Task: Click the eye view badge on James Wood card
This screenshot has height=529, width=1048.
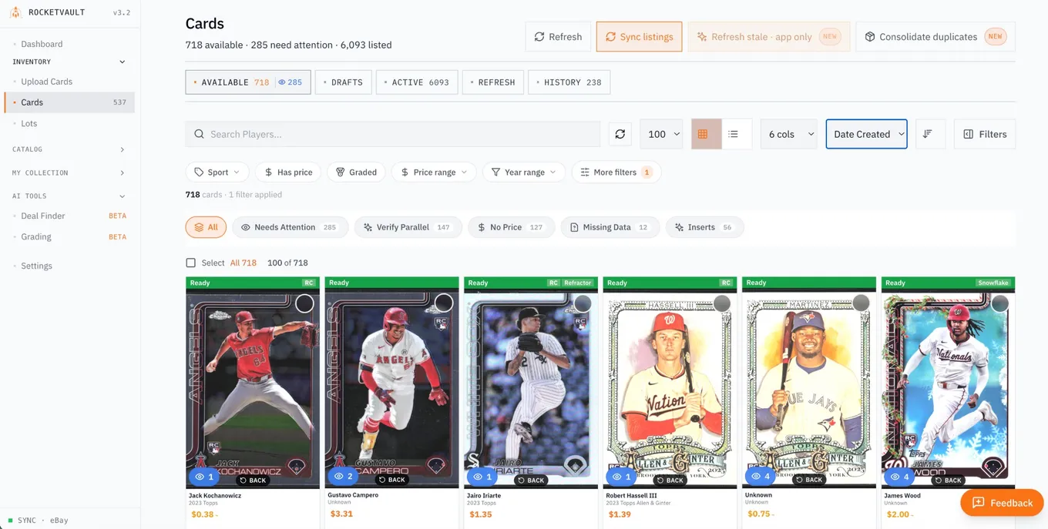Action: tap(899, 477)
